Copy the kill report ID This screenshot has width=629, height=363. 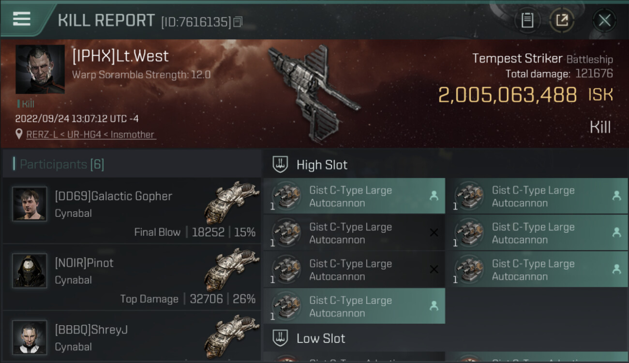237,22
